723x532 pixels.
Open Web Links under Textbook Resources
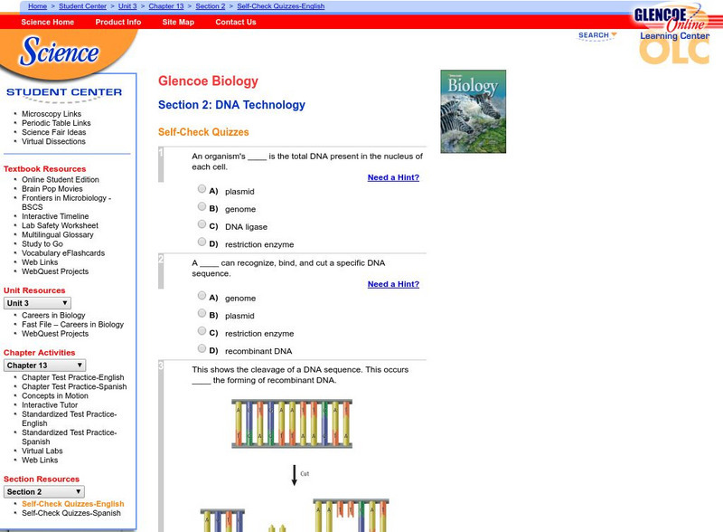(40, 262)
